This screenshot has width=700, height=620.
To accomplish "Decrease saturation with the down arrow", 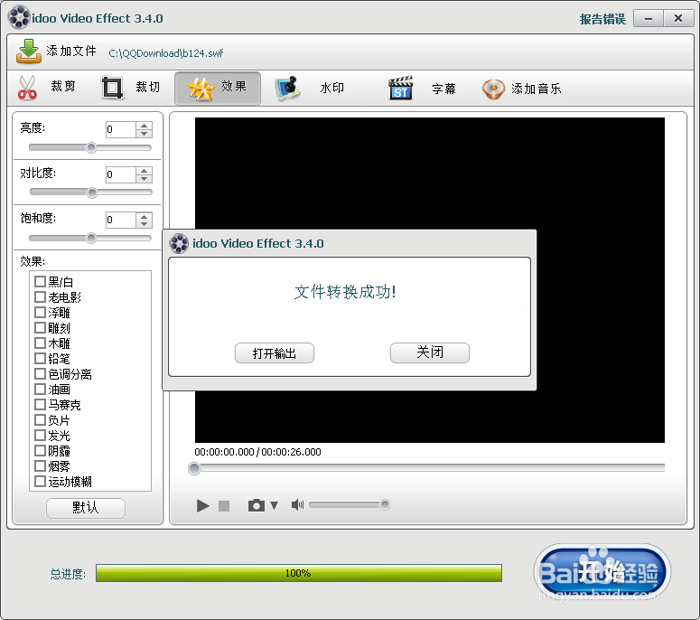I will (x=144, y=224).
